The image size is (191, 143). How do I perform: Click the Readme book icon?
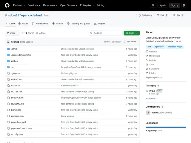tap(147, 52)
